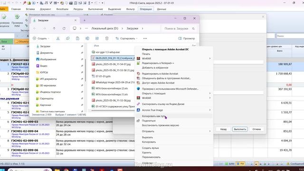304x171 pixels.
Task: Click chevron before Локальный диск (D:)
Action: 80,28
